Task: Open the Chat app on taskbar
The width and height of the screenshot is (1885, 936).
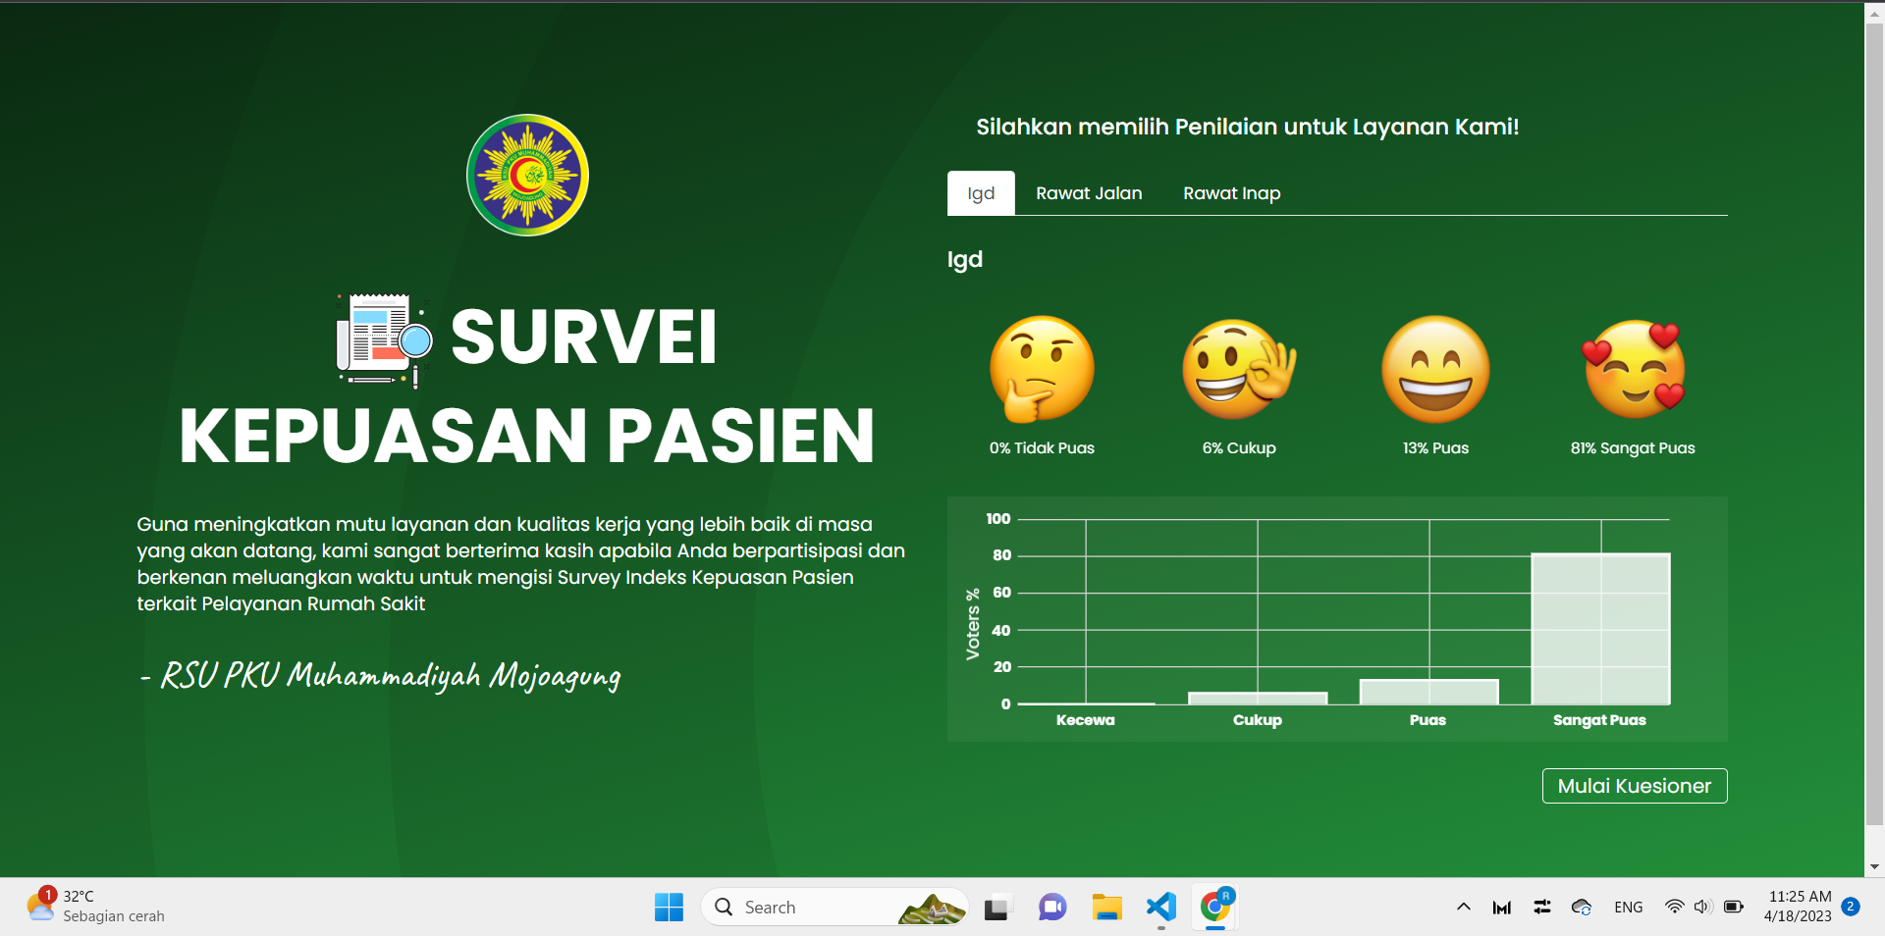Action: point(1052,908)
